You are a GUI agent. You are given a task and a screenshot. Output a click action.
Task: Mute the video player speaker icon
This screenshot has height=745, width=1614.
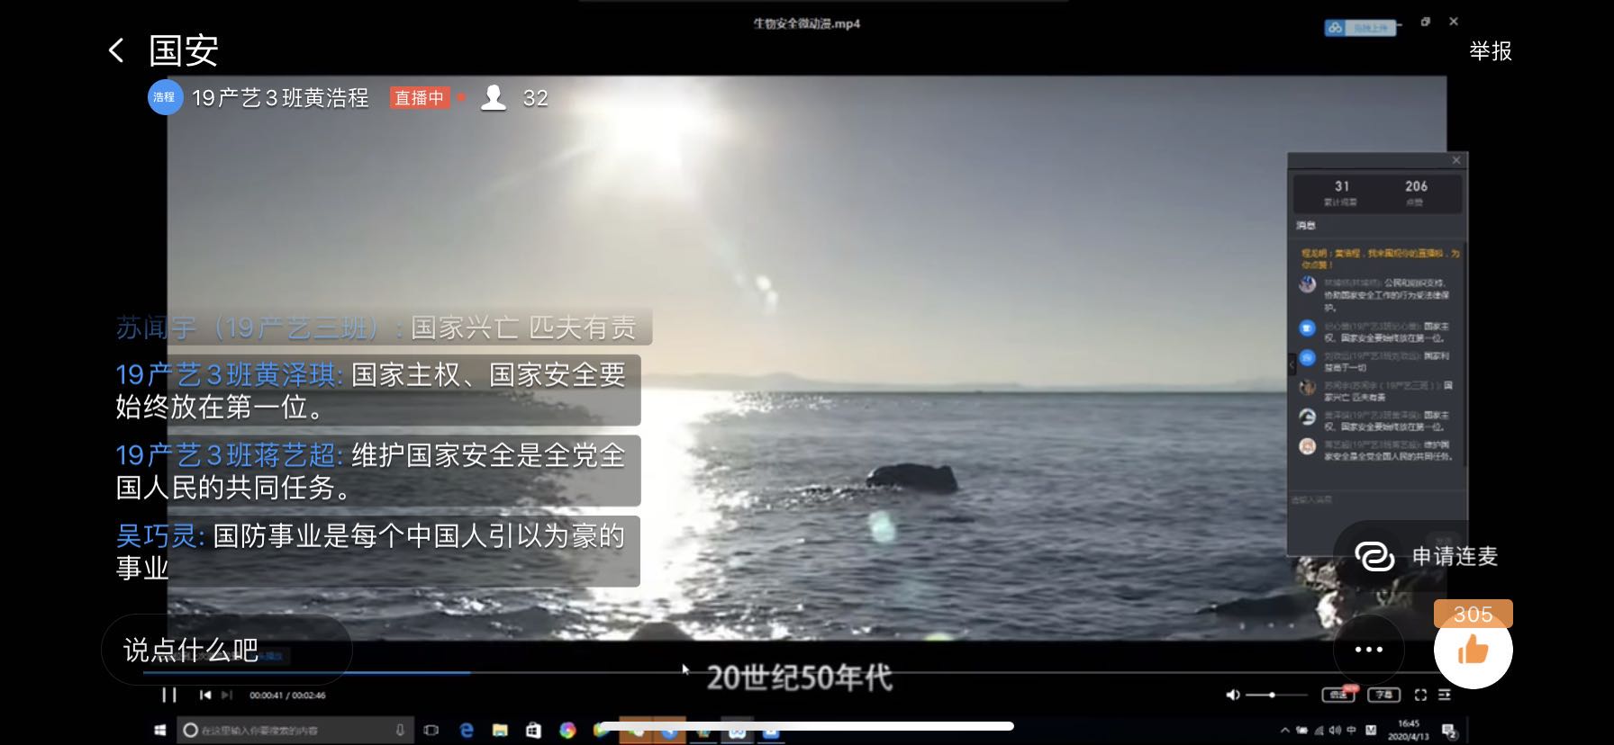coord(1233,695)
